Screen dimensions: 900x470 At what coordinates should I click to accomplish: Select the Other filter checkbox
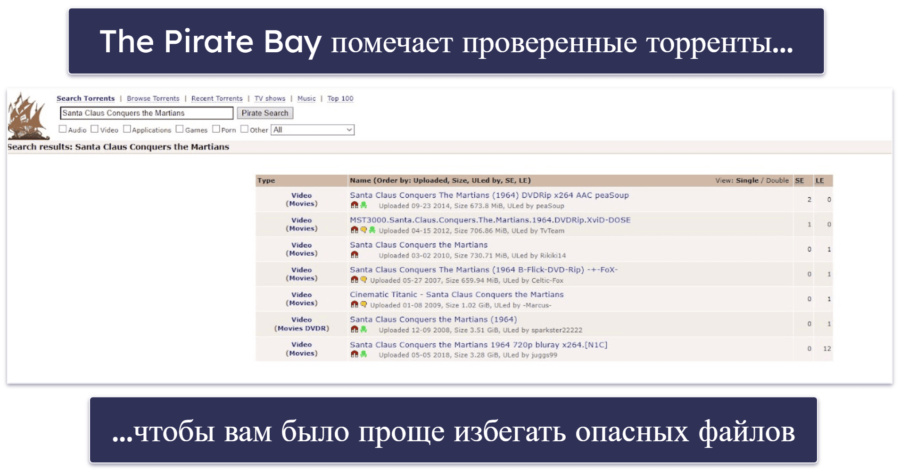tap(244, 129)
